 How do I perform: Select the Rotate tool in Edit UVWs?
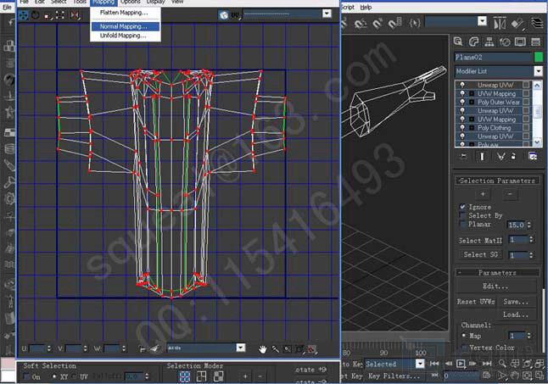click(x=36, y=14)
